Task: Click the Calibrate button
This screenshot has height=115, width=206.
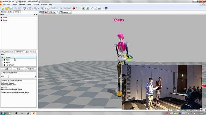Action: pos(31,69)
